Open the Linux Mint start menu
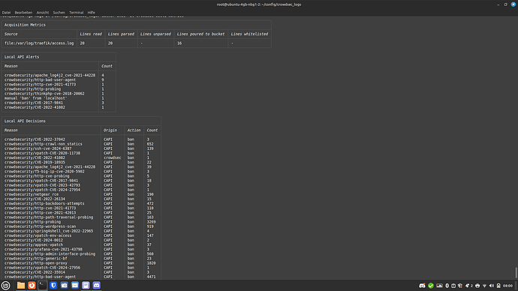This screenshot has height=291, width=518. (x=5, y=286)
